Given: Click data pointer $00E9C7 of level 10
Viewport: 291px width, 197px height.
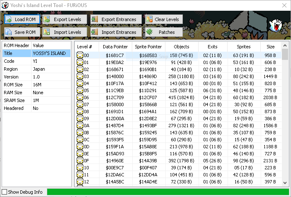Looking at the screenshot, I should pos(115,168).
